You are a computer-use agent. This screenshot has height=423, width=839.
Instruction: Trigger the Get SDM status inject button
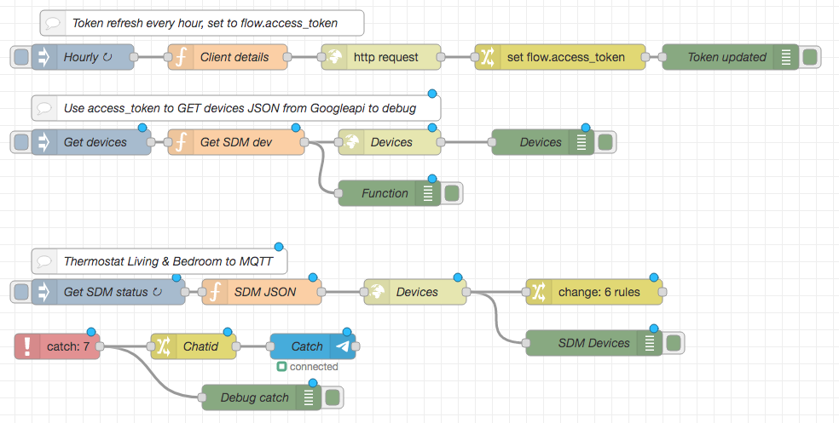20,292
